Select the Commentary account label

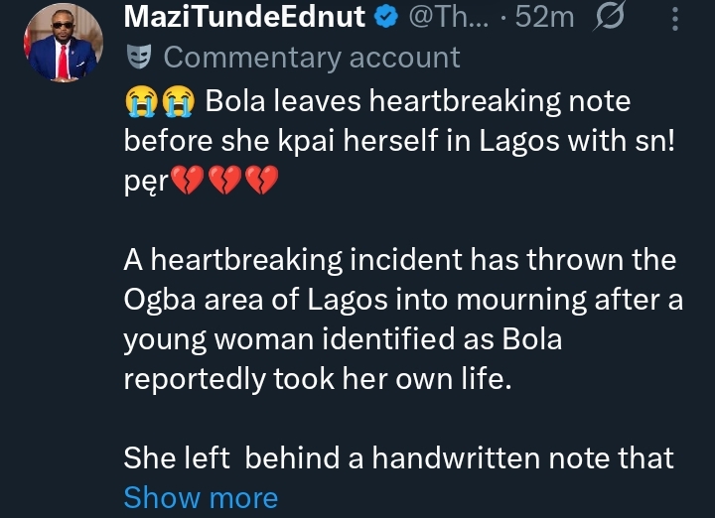[x=312, y=58]
